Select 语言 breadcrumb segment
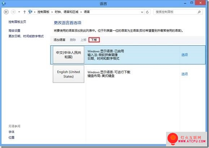 [87, 12]
